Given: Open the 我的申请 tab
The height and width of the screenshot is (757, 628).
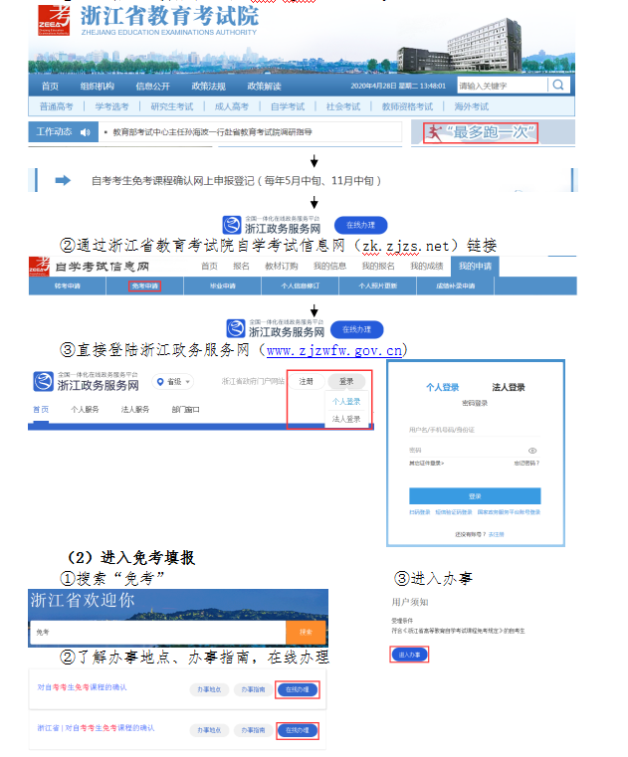Looking at the screenshot, I should point(475,266).
